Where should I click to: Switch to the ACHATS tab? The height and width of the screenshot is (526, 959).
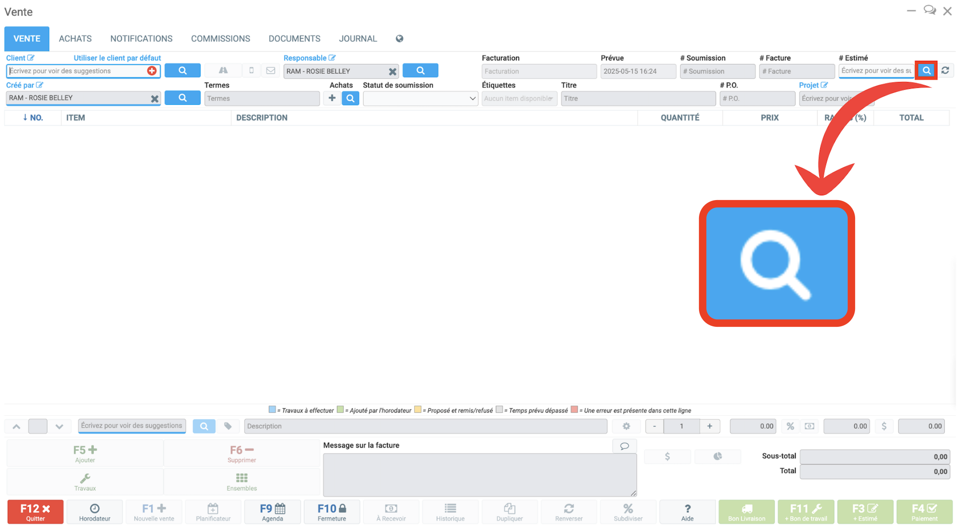(75, 39)
